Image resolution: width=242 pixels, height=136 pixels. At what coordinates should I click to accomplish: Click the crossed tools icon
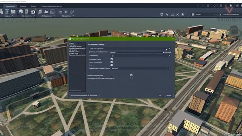pos(177,14)
